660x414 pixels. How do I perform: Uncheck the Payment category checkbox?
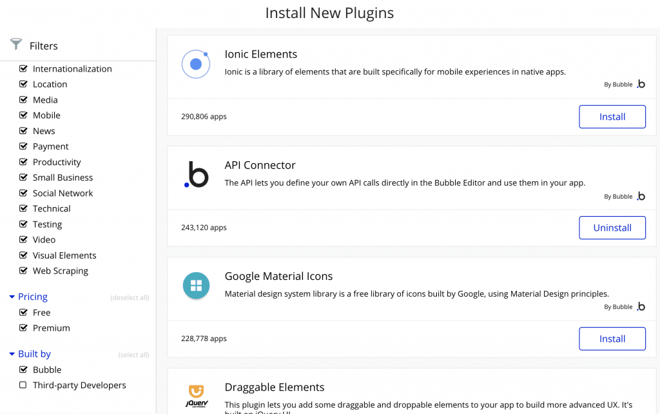tap(24, 146)
